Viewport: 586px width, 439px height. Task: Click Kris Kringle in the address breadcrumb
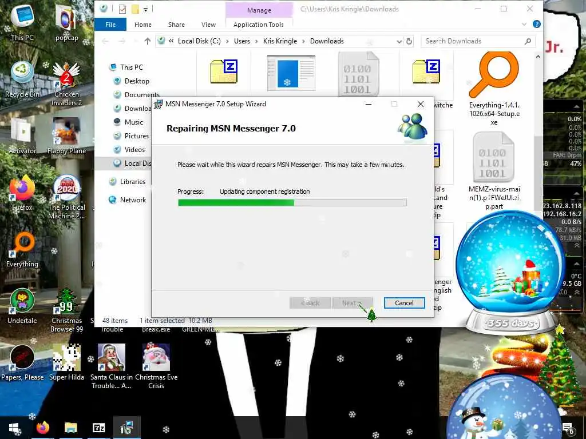tap(280, 41)
